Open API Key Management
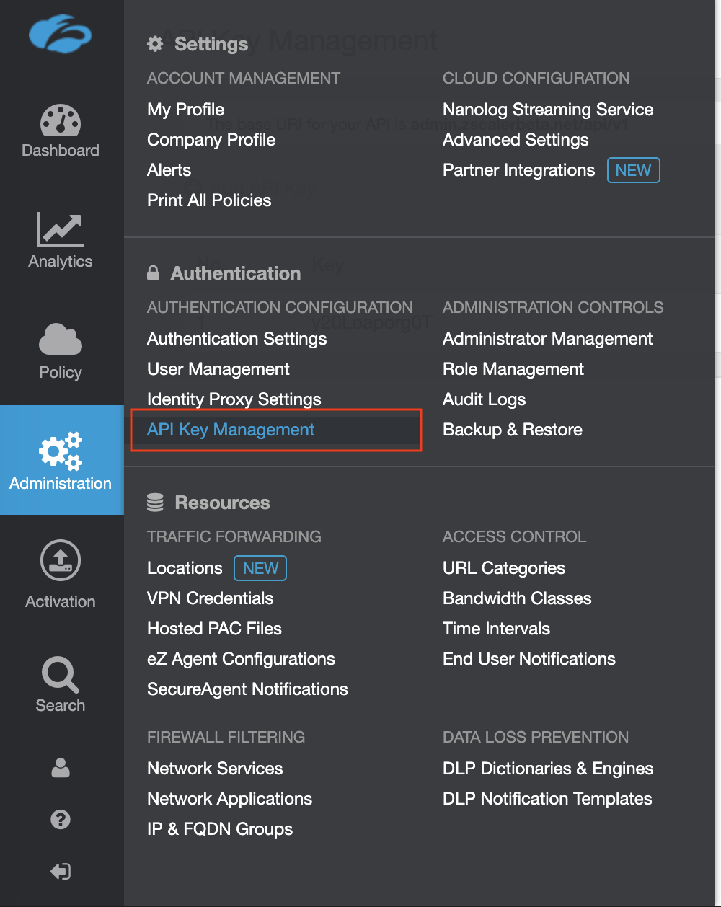Screen dimensions: 721x907 pos(231,429)
